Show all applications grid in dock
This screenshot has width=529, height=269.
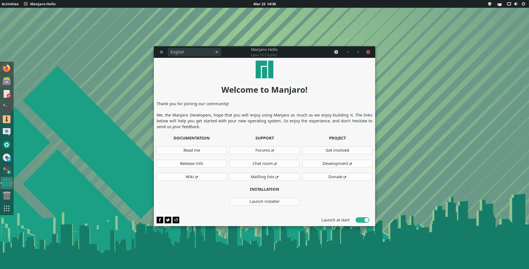click(7, 208)
